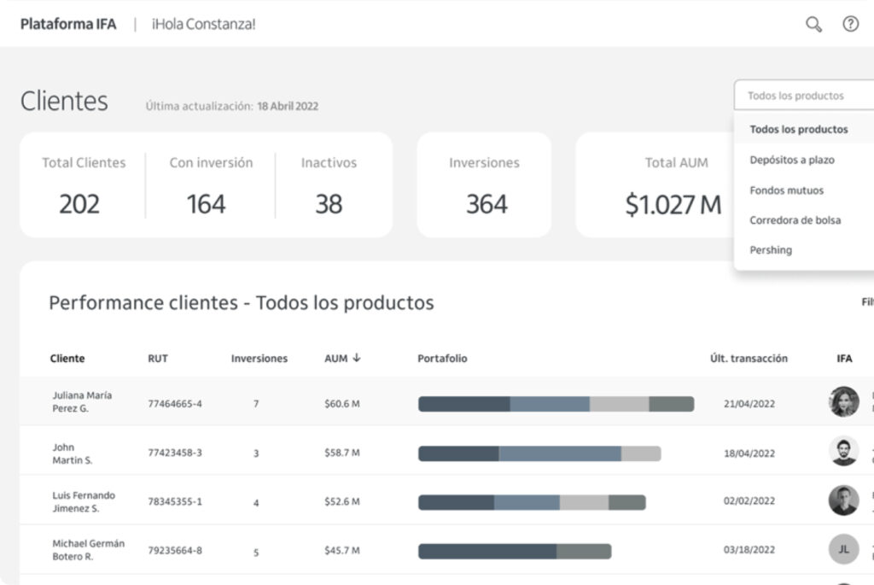Open the products filter dropdown field
The width and height of the screenshot is (874, 585).
tap(802, 96)
